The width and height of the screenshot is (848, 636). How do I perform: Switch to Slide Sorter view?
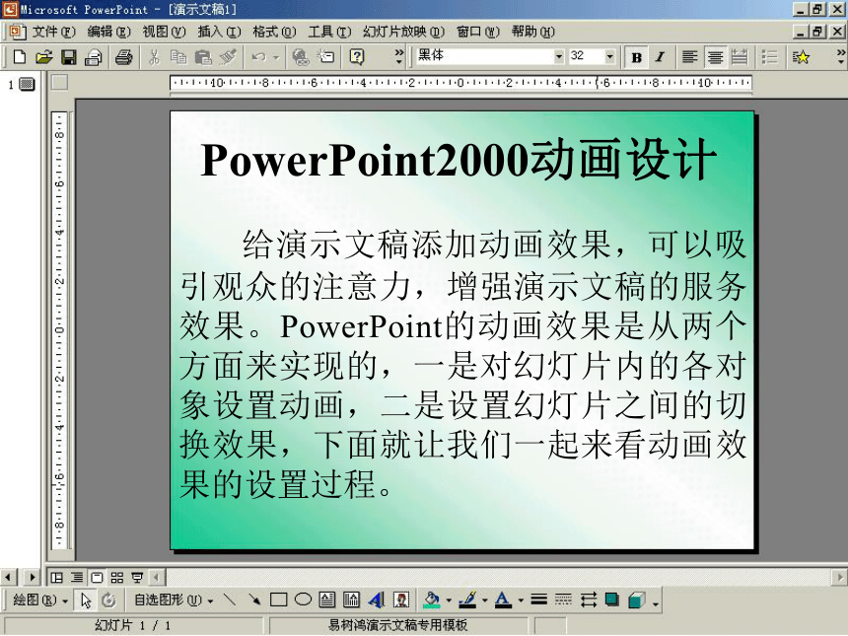(116, 578)
